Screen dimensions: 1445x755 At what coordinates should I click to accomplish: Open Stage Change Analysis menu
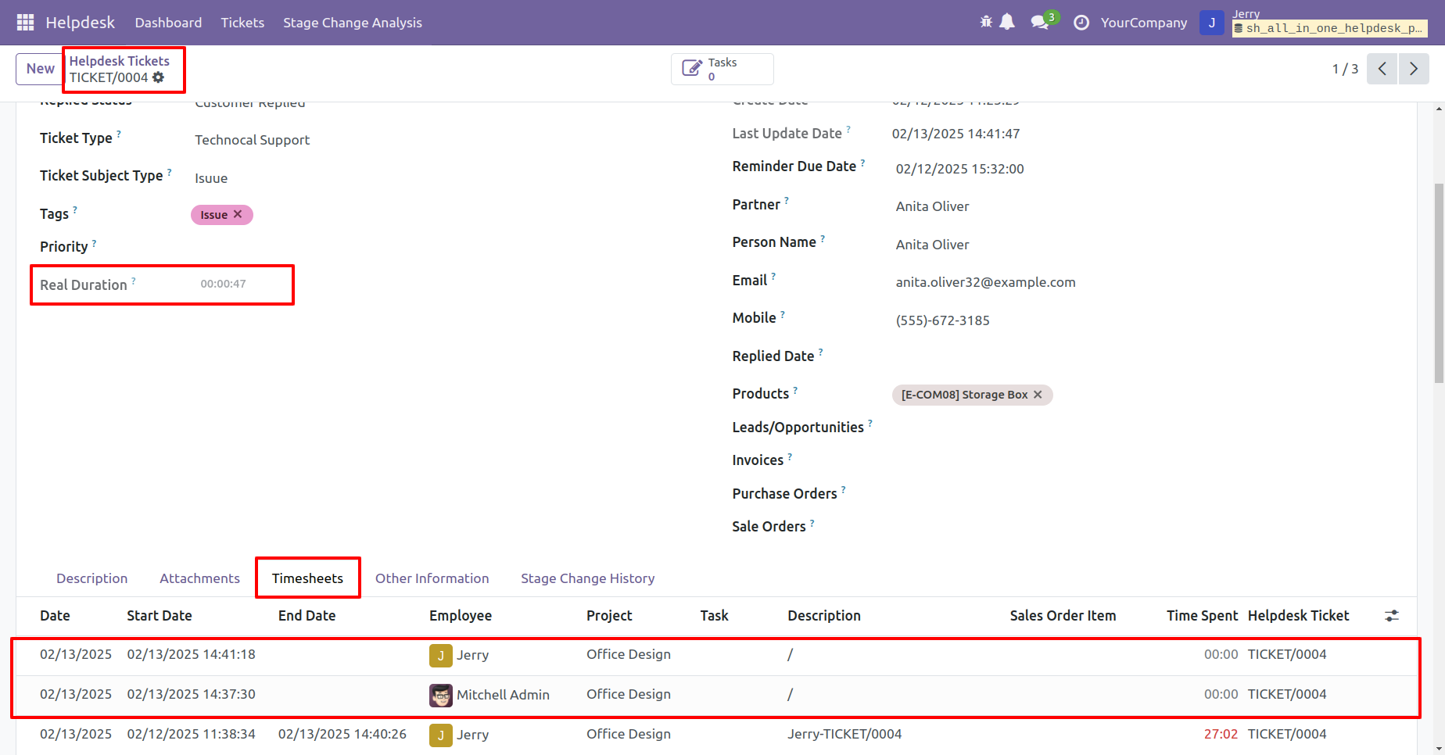(353, 23)
